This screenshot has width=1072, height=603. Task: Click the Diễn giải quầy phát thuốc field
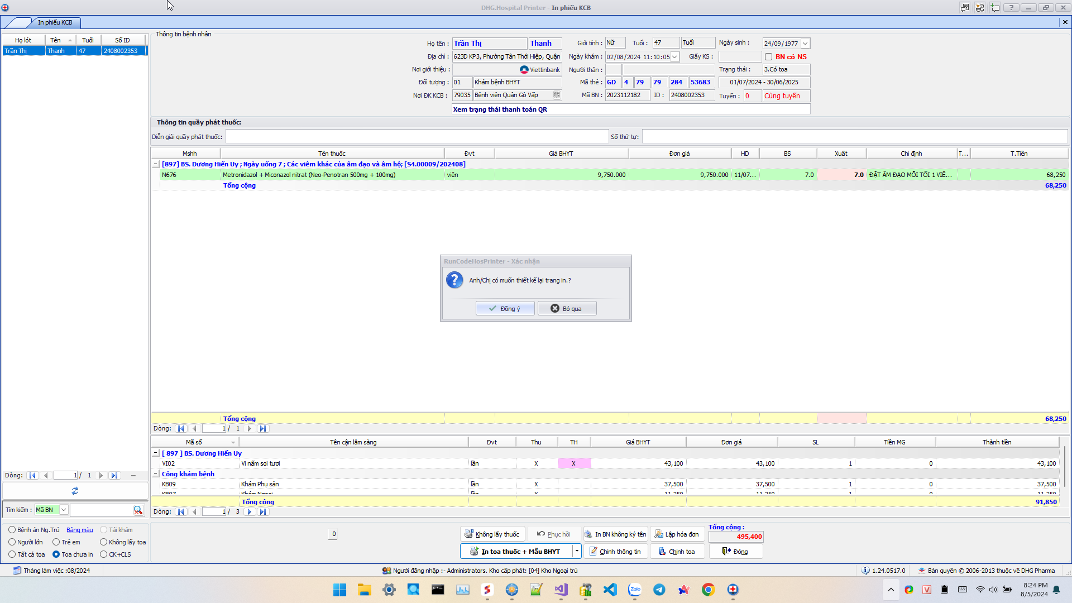(417, 137)
